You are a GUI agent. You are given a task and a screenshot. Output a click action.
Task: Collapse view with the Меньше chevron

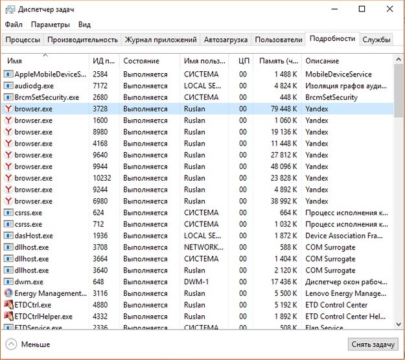click(x=11, y=344)
